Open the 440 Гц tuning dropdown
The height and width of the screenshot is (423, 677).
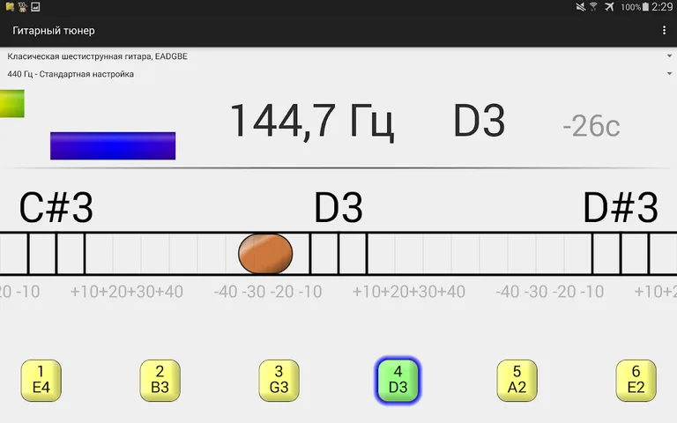tap(338, 74)
